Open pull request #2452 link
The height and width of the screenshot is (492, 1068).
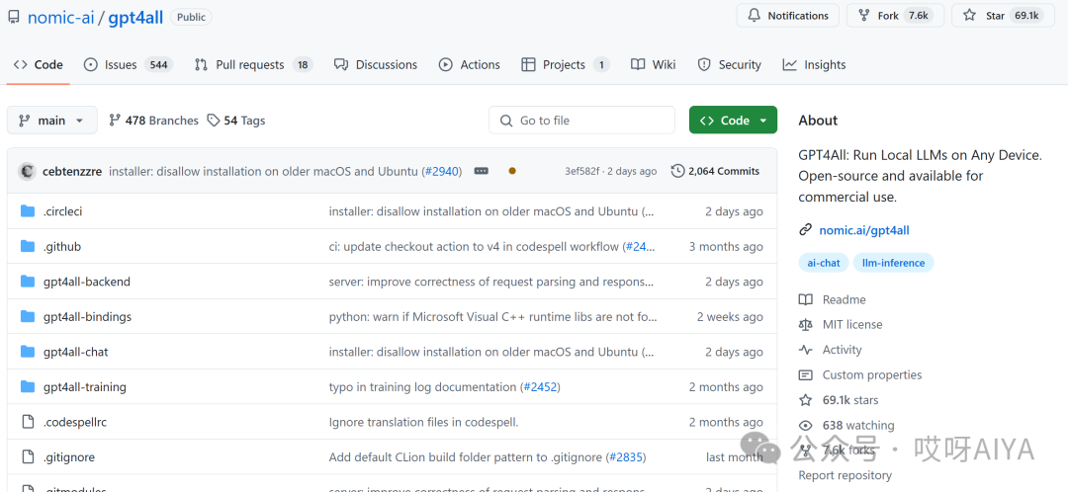tap(540, 387)
